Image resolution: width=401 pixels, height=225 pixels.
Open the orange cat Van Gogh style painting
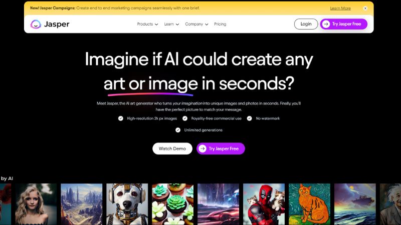(x=309, y=204)
